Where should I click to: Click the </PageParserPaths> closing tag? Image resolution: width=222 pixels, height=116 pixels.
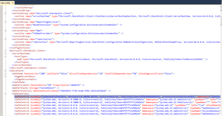26,79
